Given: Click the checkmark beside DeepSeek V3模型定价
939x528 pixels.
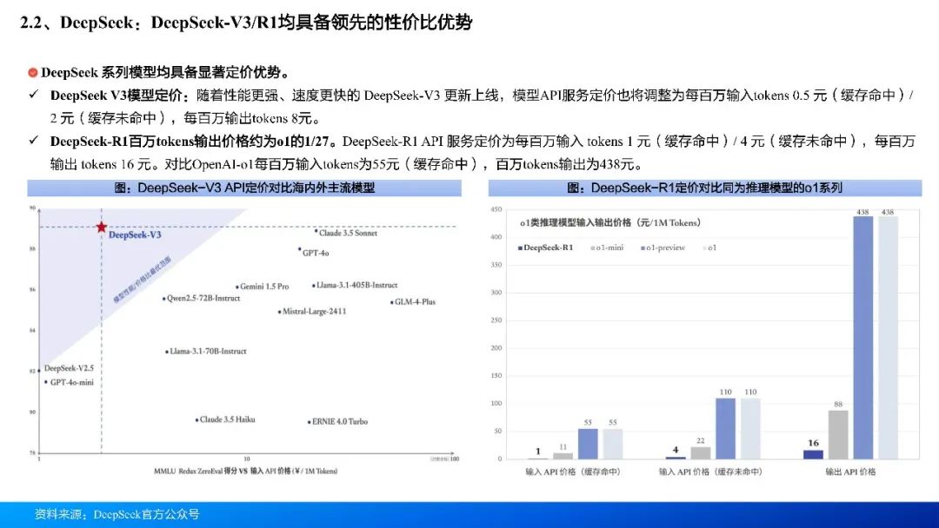Looking at the screenshot, I should (34, 95).
